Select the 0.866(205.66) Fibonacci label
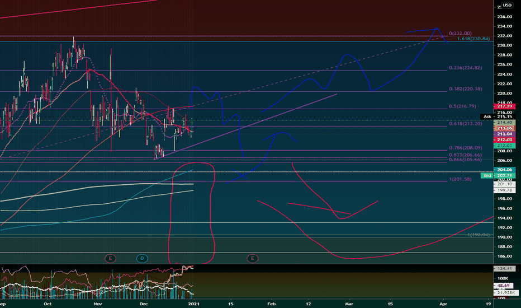 (465, 160)
